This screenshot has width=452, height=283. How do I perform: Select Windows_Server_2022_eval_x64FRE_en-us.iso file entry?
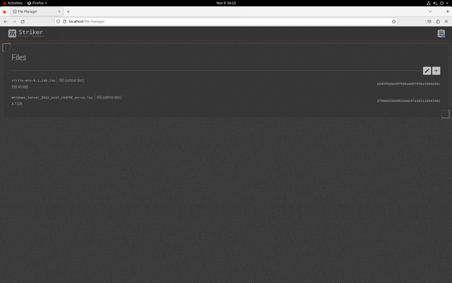(x=52, y=97)
